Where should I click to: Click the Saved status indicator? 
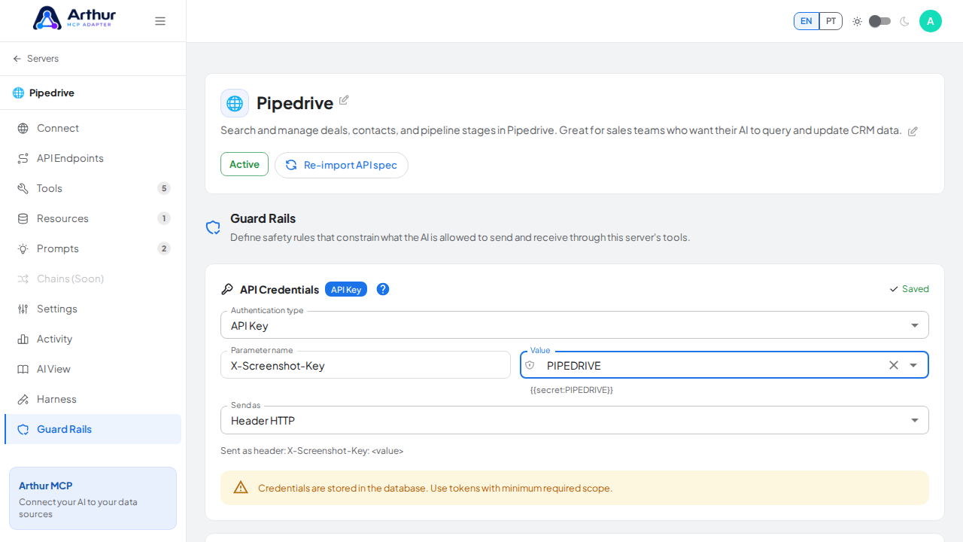909,289
